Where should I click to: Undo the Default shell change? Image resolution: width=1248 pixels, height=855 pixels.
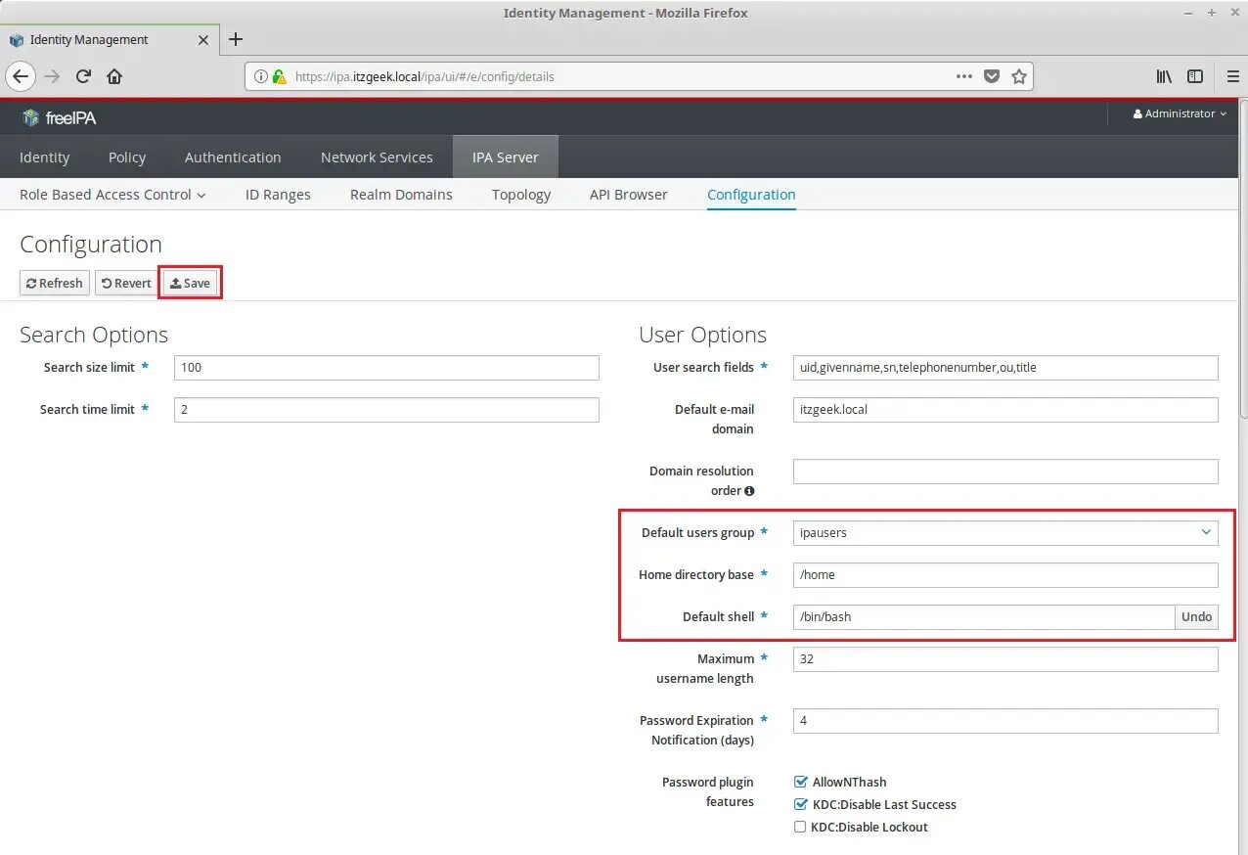(1196, 616)
